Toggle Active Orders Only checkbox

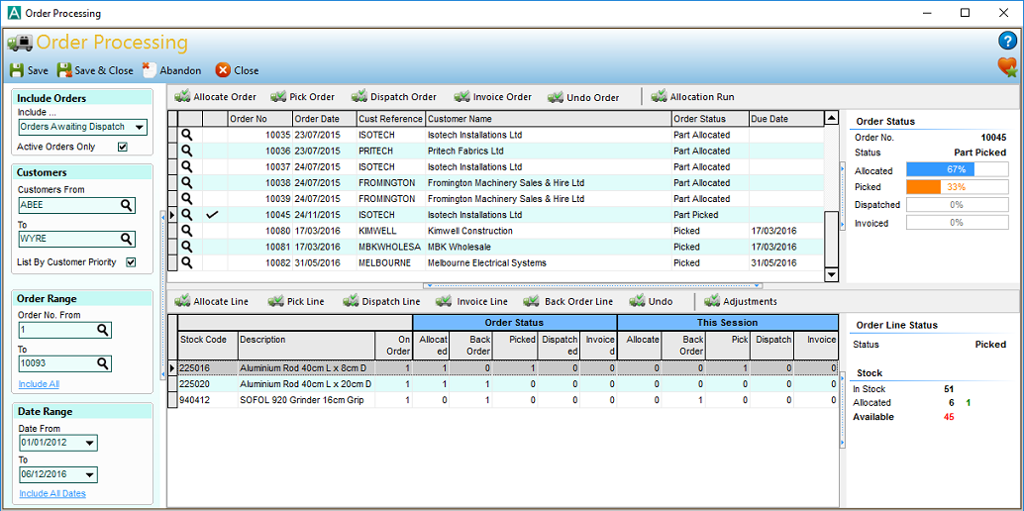(x=122, y=147)
